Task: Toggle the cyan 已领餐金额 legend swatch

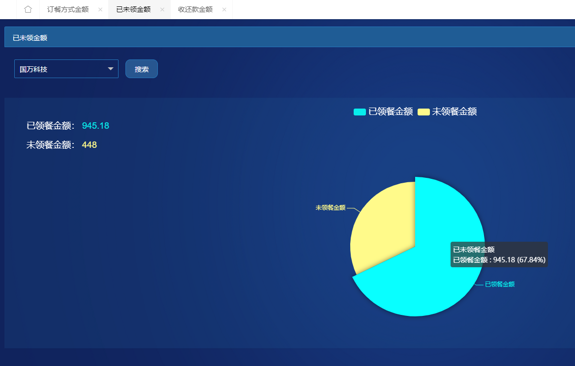Action: click(360, 112)
